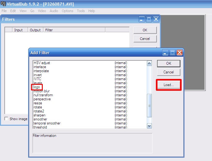Image resolution: width=212 pixels, height=161 pixels.
Task: Select the sharpen filter
Action: tap(90, 115)
